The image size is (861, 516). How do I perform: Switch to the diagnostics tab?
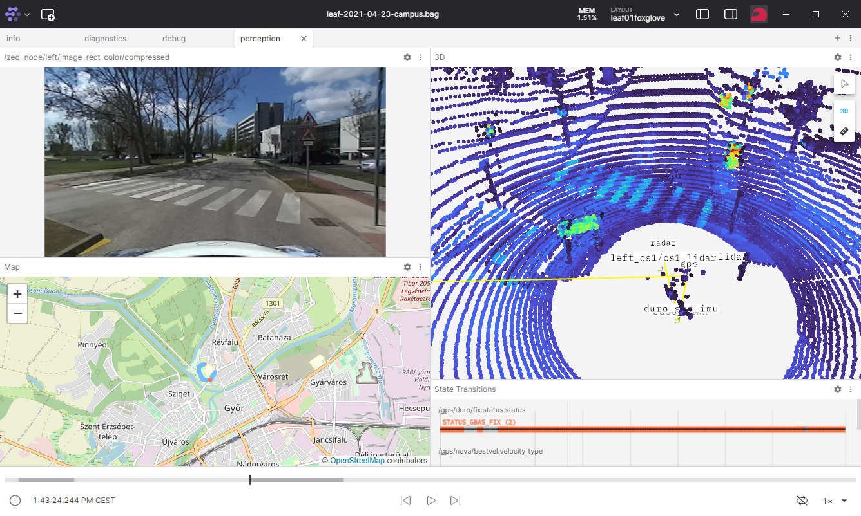tap(105, 39)
